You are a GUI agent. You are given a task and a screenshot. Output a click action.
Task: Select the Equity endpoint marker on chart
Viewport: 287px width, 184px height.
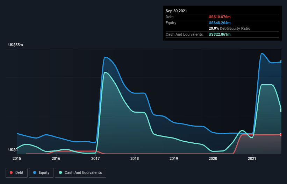pyautogui.click(x=281, y=62)
